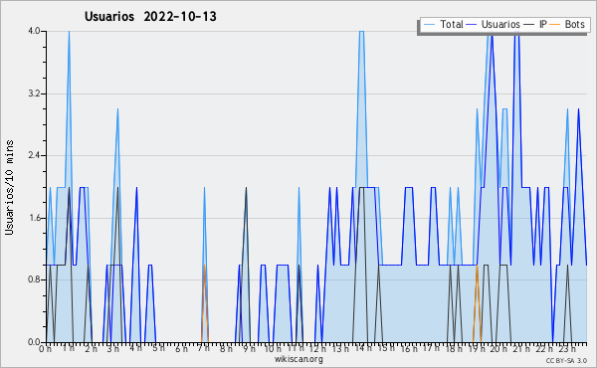Click the 3.2 y-axis value
The width and height of the screenshot is (597, 368).
[34, 93]
